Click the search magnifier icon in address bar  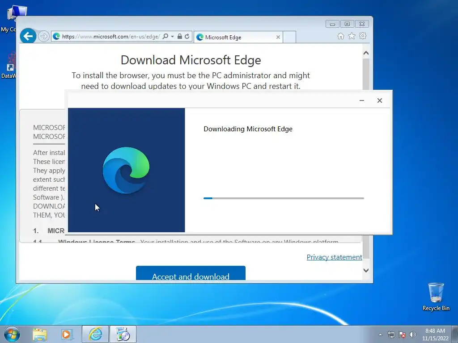165,37
